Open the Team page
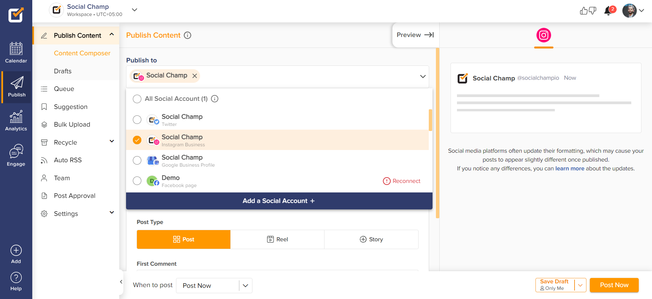Screen dimensions: 652x299 point(62,178)
